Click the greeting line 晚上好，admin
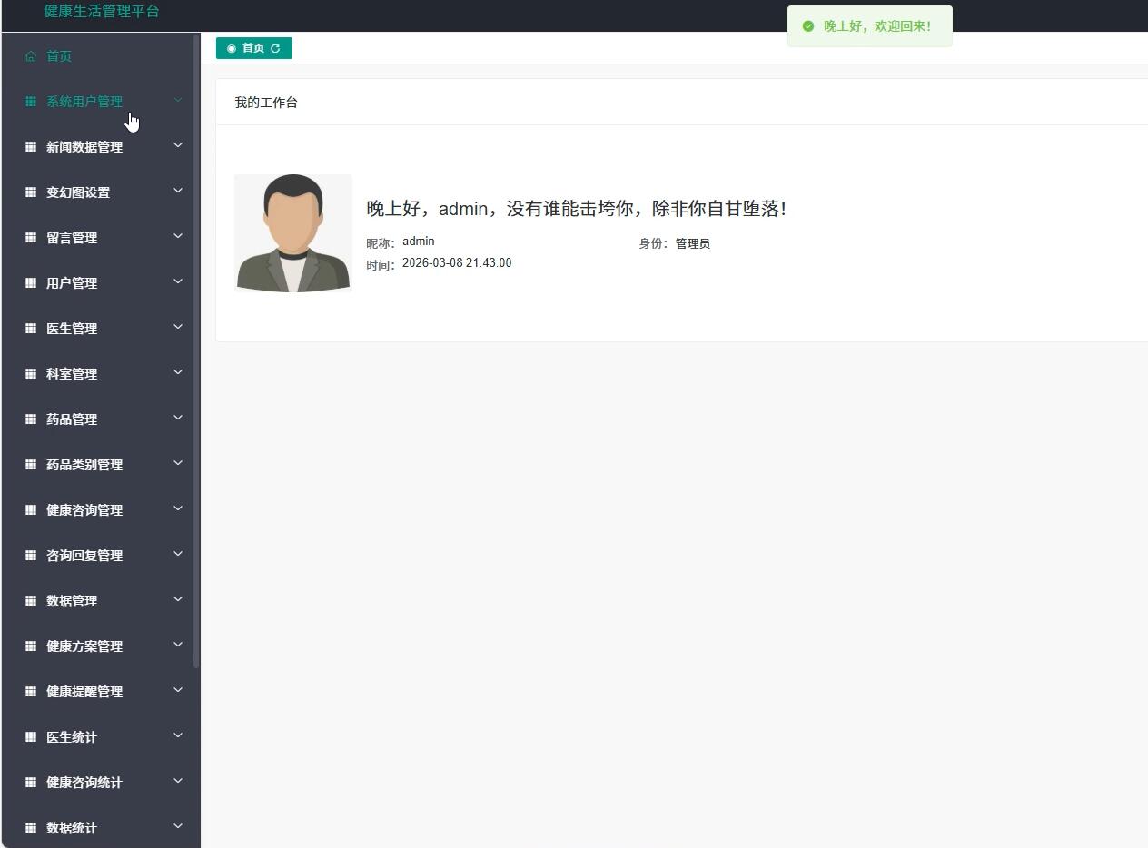 point(577,209)
